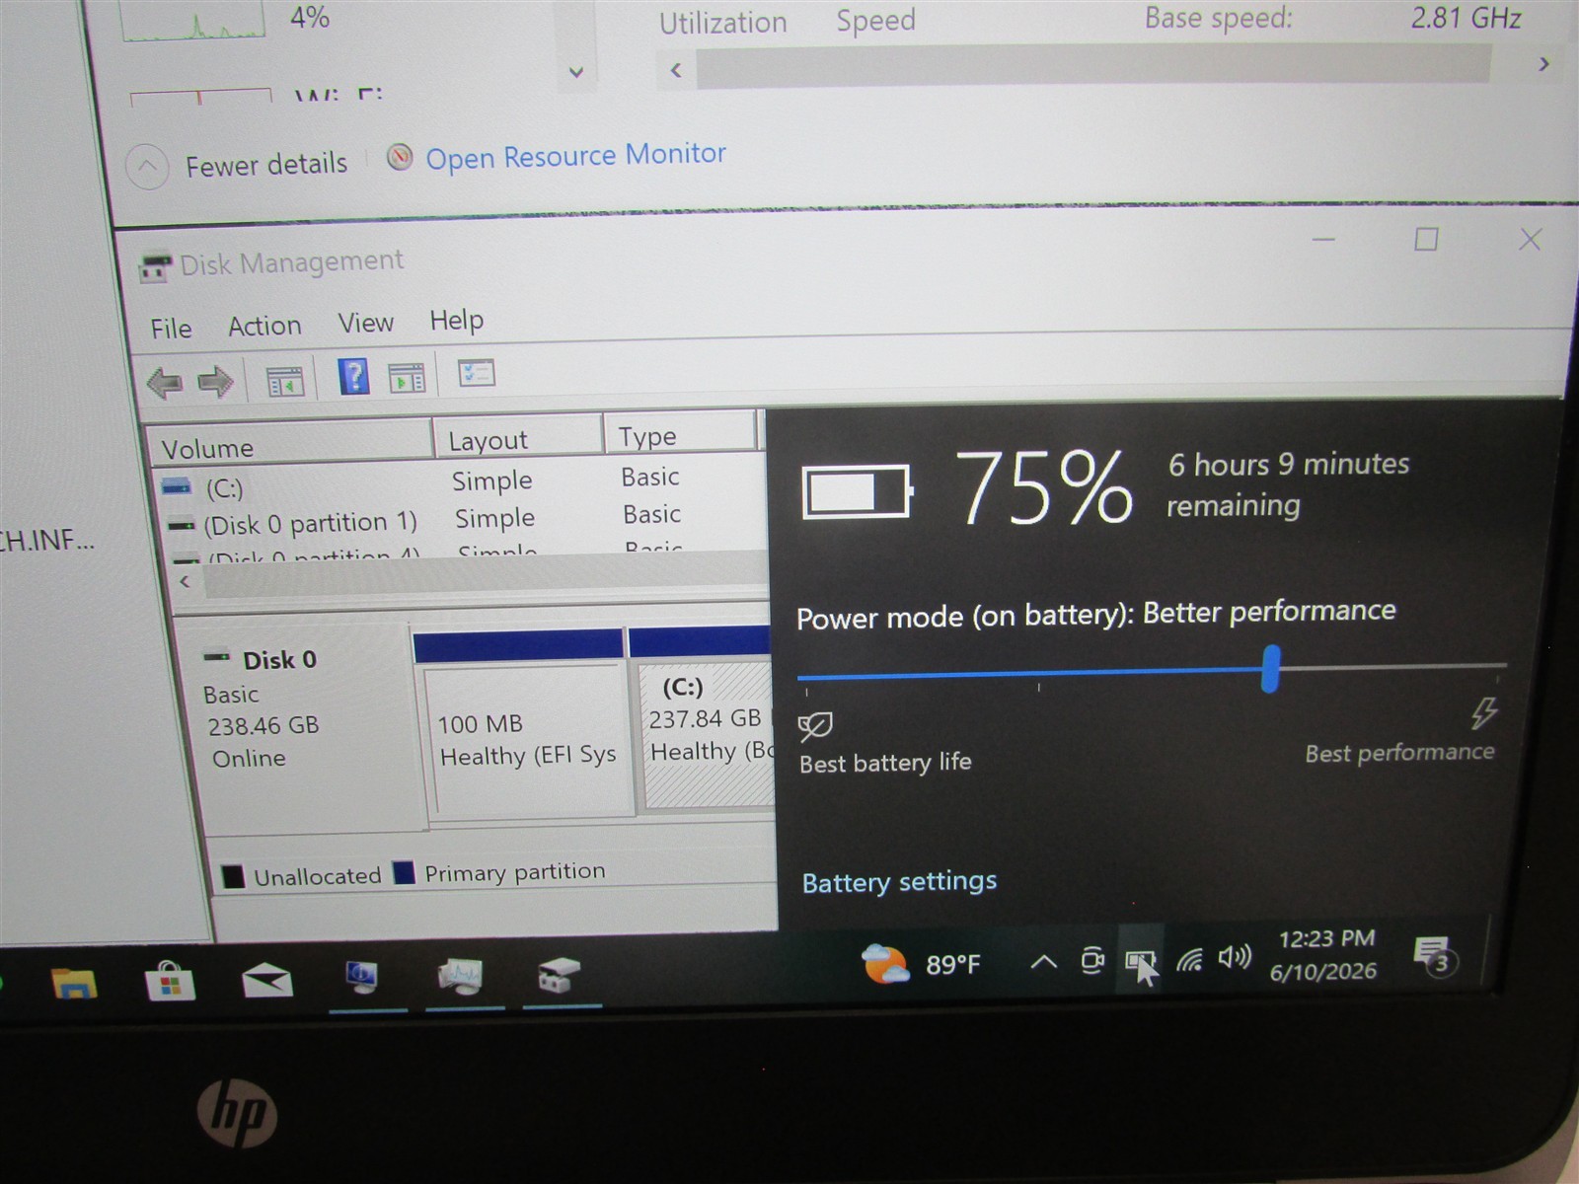Open the Help menu in Disk Management
This screenshot has width=1579, height=1184.
456,320
